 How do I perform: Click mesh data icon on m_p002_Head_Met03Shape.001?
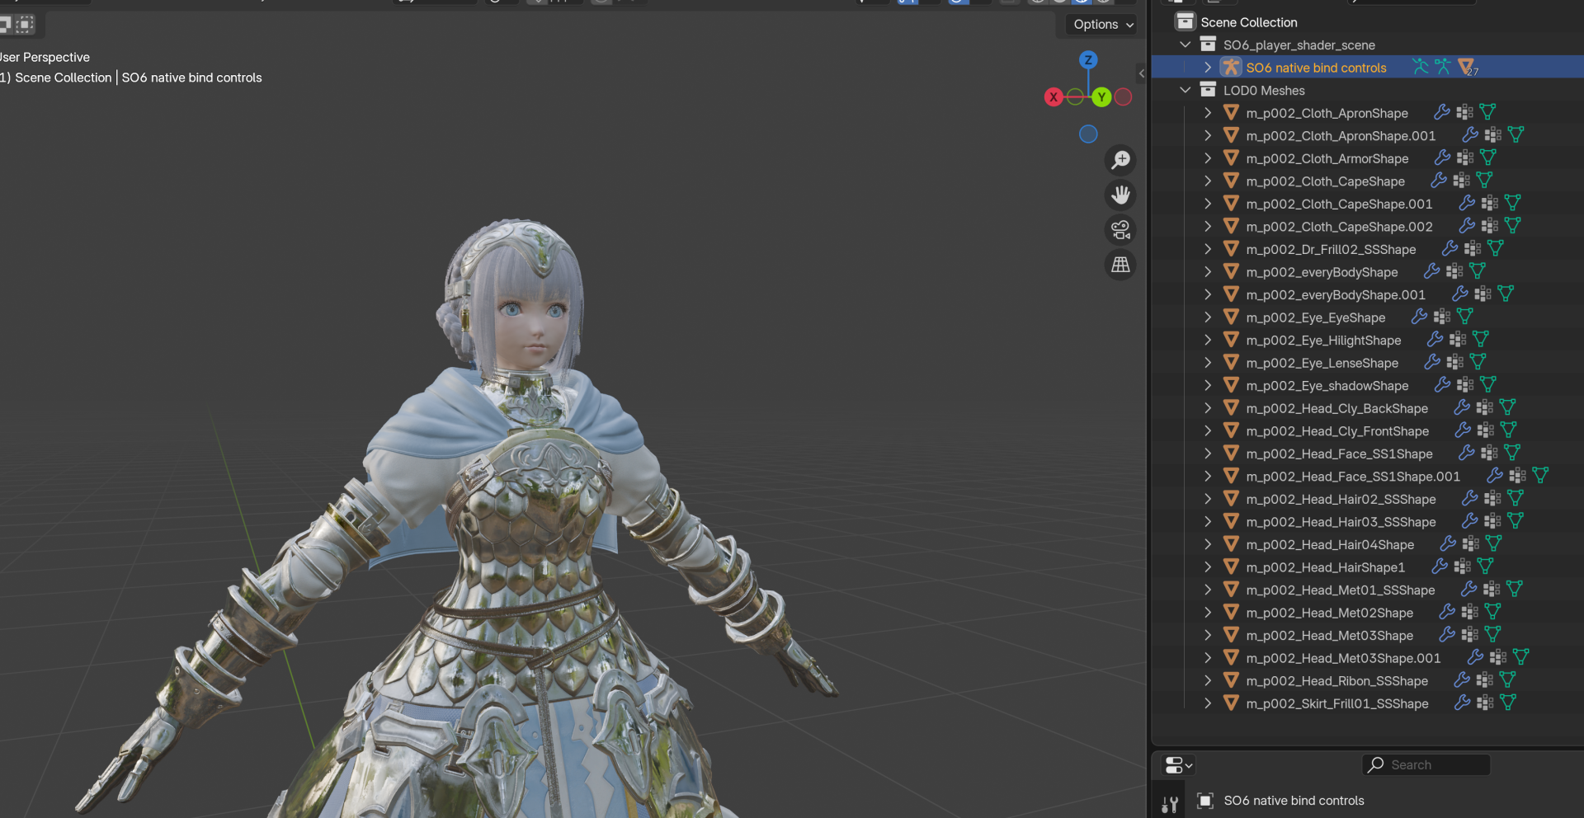point(1521,657)
